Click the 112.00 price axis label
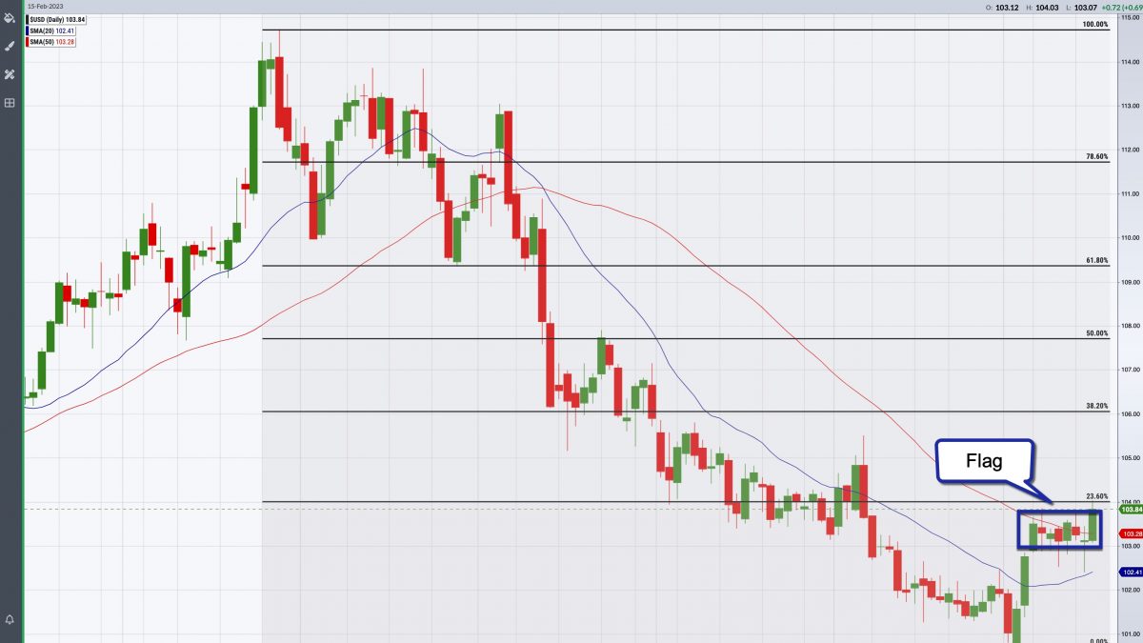This screenshot has width=1143, height=643. pyautogui.click(x=1132, y=151)
